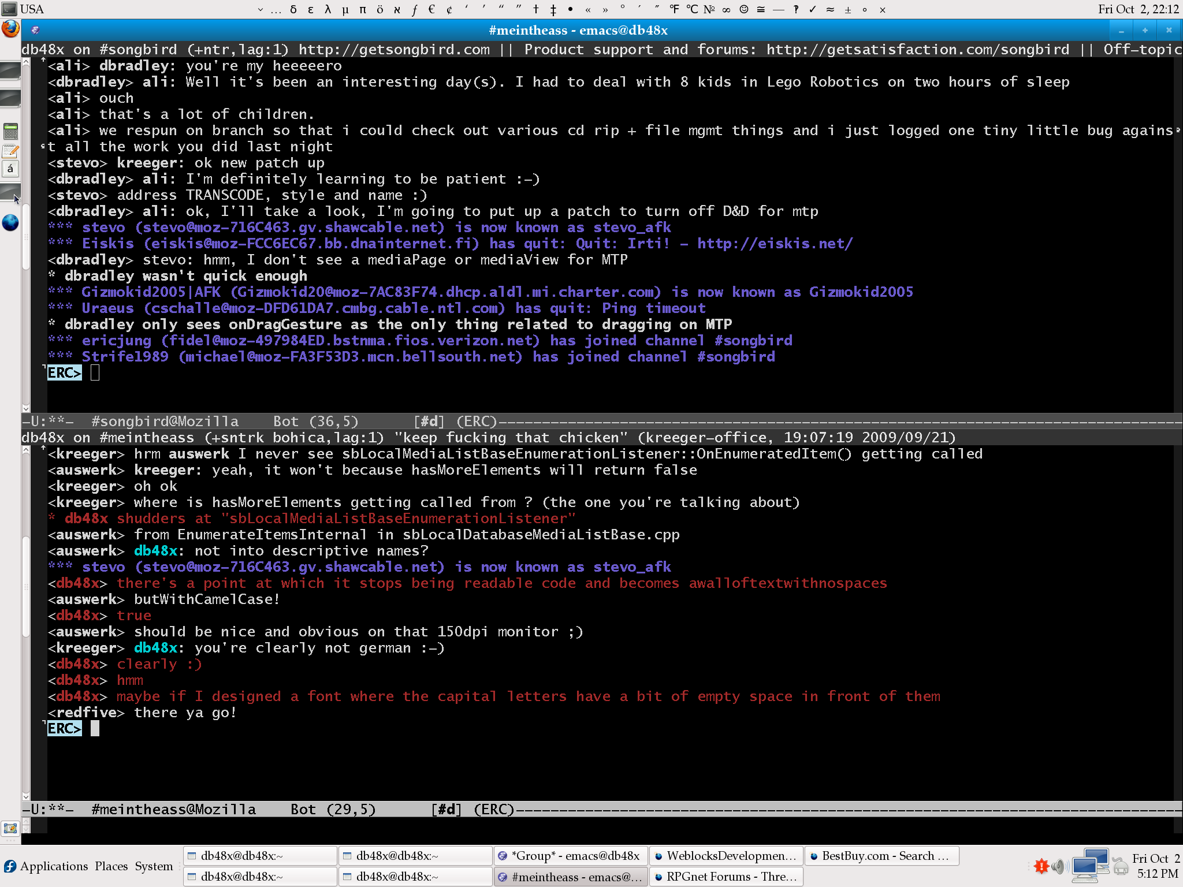Insert the question mark ? from the palette

click(795, 9)
